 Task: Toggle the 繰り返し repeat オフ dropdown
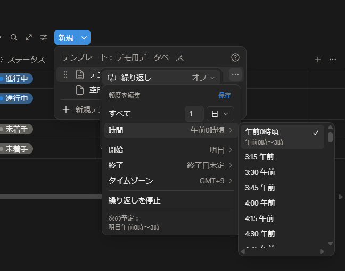[203, 78]
